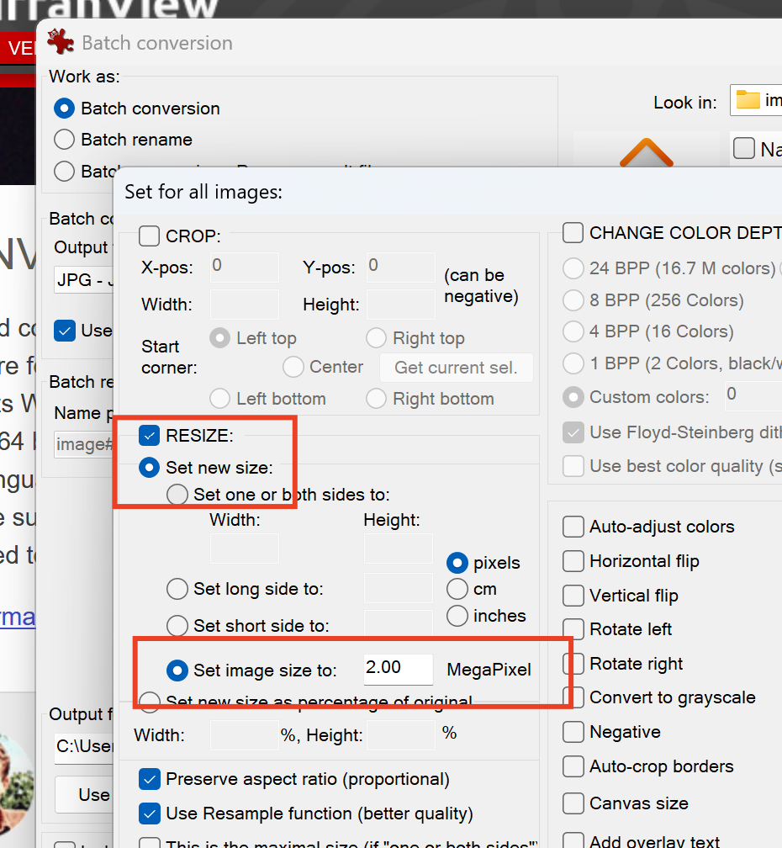Select Set one or both sides option
This screenshot has width=782, height=848.
click(177, 495)
